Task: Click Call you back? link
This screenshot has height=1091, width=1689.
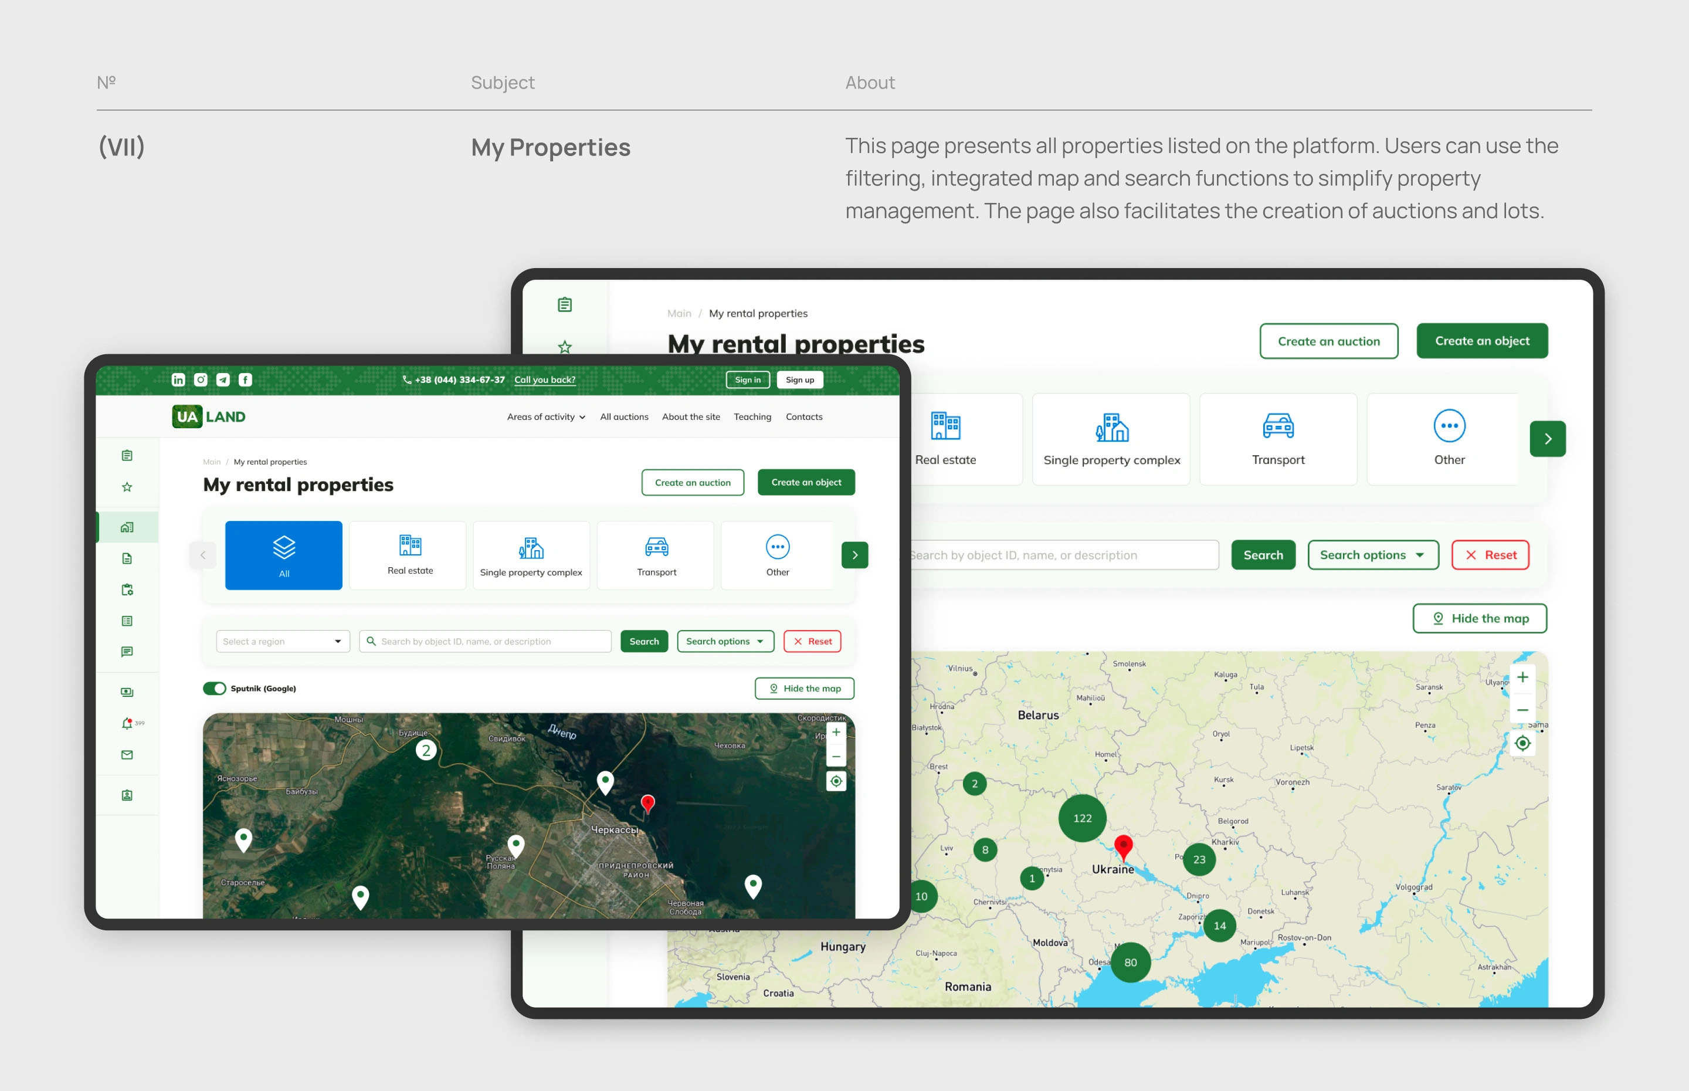Action: point(545,380)
